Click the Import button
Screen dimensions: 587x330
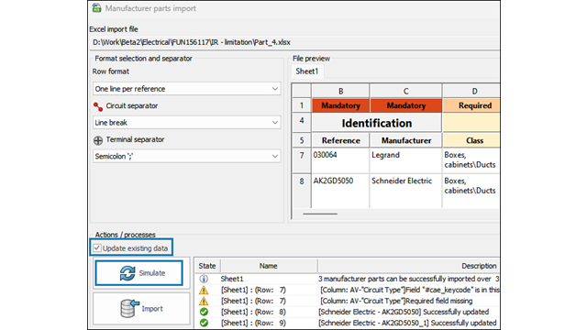click(x=141, y=309)
